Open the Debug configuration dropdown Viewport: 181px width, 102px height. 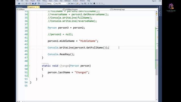[50, 4]
